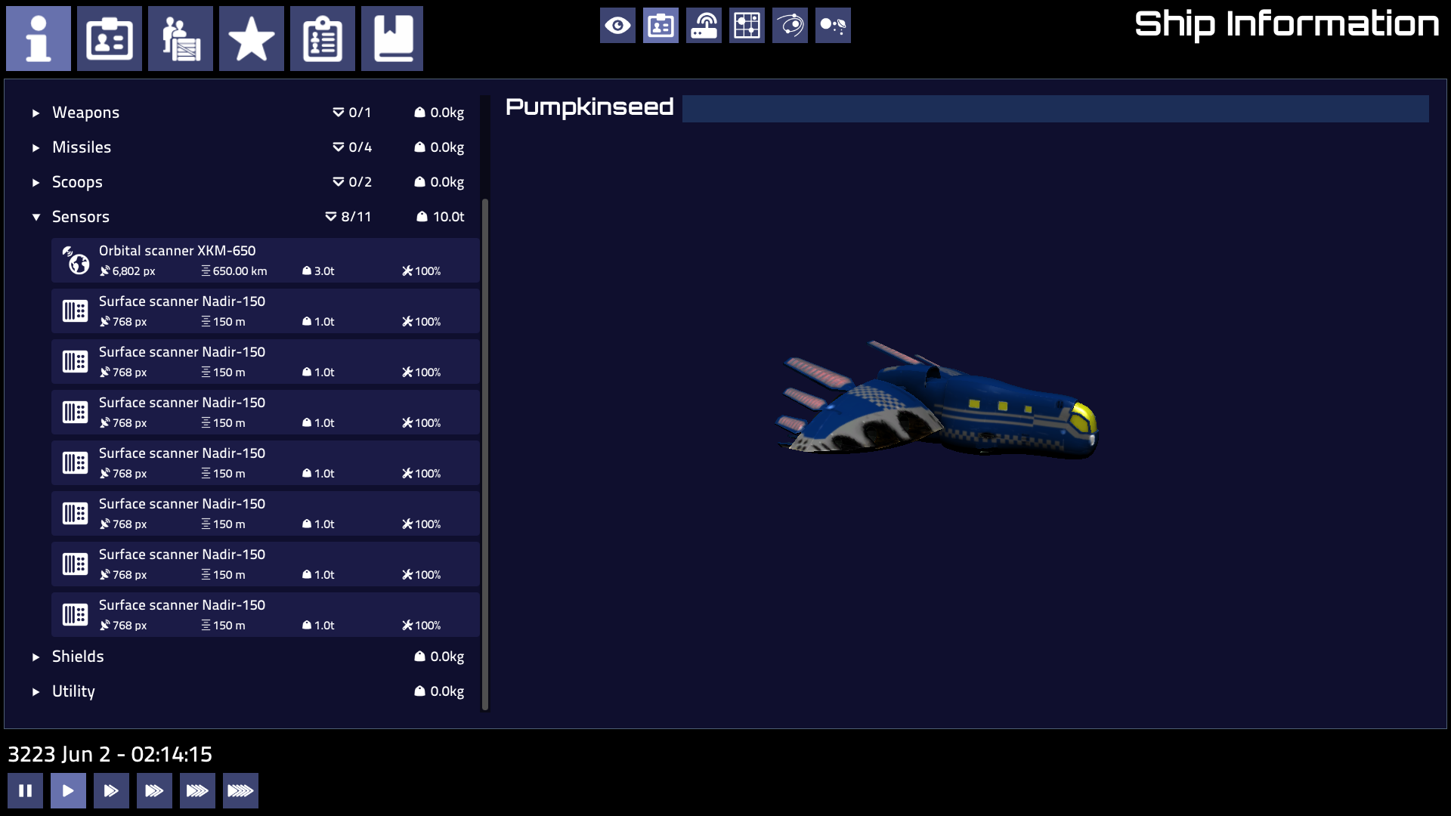Click the star ratings icon

(252, 39)
